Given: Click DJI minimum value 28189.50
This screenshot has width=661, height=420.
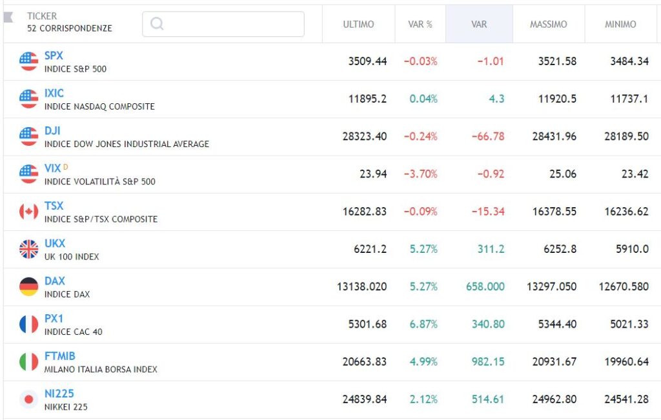Looking at the screenshot, I should pyautogui.click(x=626, y=137).
